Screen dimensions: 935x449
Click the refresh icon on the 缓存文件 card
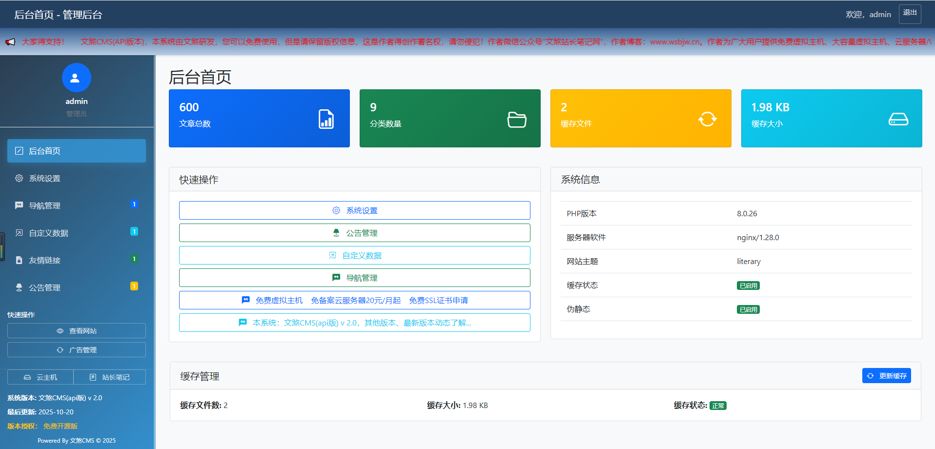click(x=708, y=118)
